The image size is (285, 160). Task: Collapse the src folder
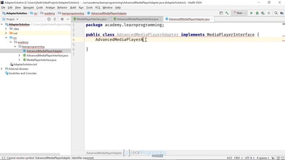pyautogui.click(x=6, y=38)
